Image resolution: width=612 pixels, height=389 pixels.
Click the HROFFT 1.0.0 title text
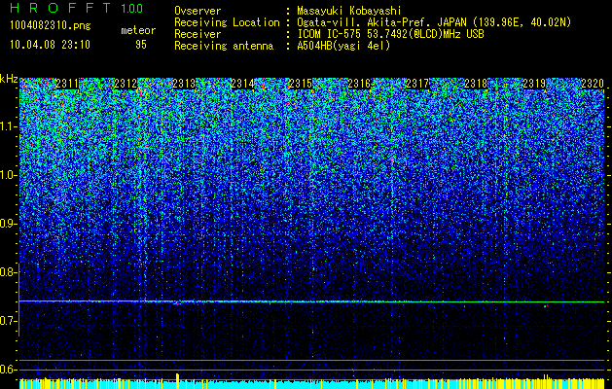pyautogui.click(x=77, y=8)
